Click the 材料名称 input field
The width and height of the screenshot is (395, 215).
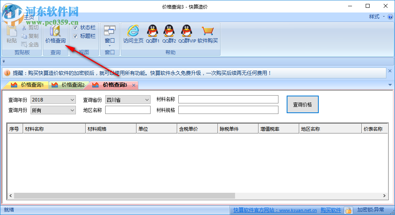(x=228, y=100)
